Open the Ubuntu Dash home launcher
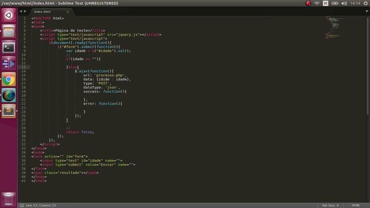 [x=9, y=16]
